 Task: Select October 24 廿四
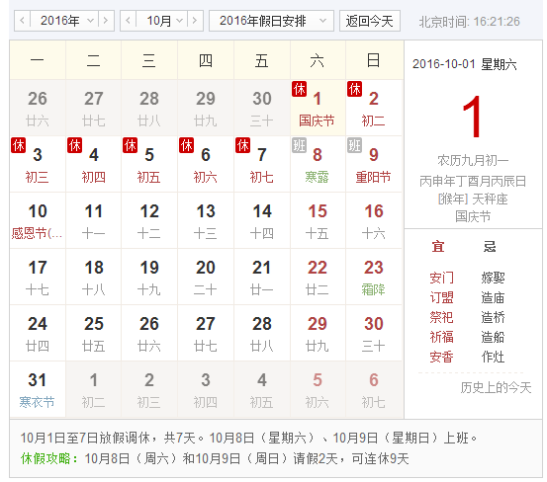[x=38, y=333]
